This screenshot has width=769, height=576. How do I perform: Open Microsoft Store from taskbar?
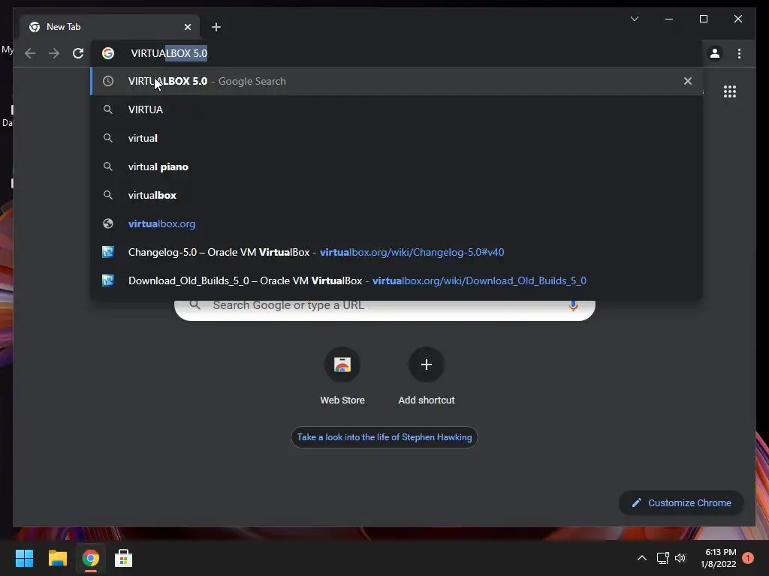click(x=124, y=558)
